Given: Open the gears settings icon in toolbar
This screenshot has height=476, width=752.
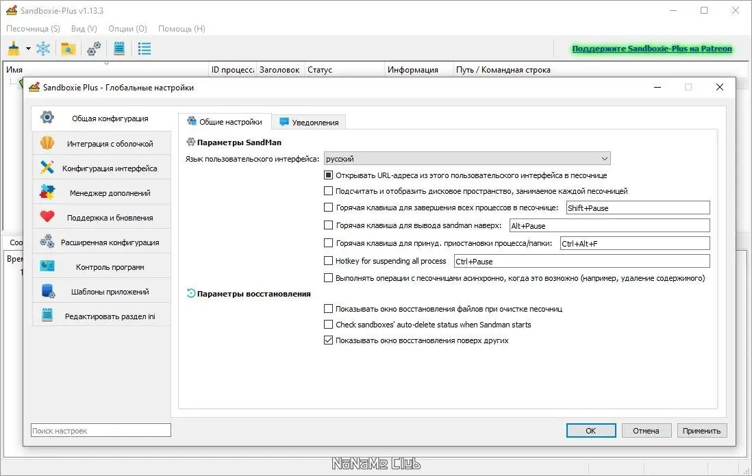Looking at the screenshot, I should click(x=94, y=49).
